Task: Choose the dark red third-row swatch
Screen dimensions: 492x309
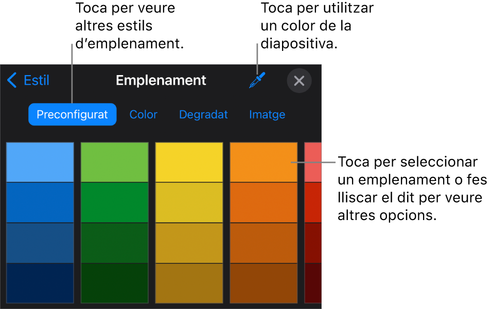Action: [x=313, y=243]
